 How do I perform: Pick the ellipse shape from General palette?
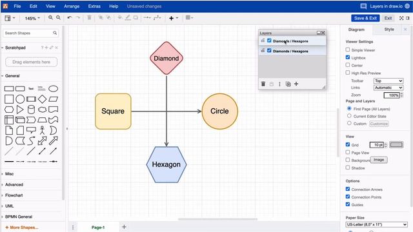(x=53, y=89)
